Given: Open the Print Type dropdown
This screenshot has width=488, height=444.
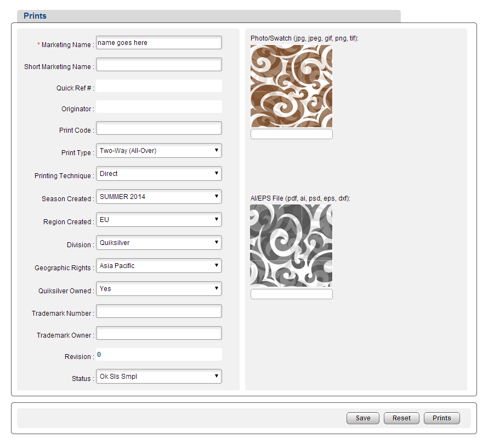Looking at the screenshot, I should click(158, 151).
